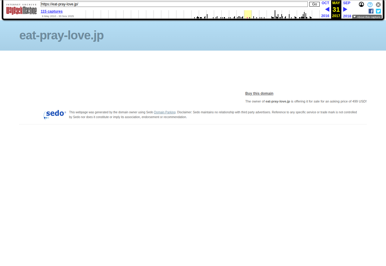Share capture on Facebook
The width and height of the screenshot is (386, 266).
(371, 11)
